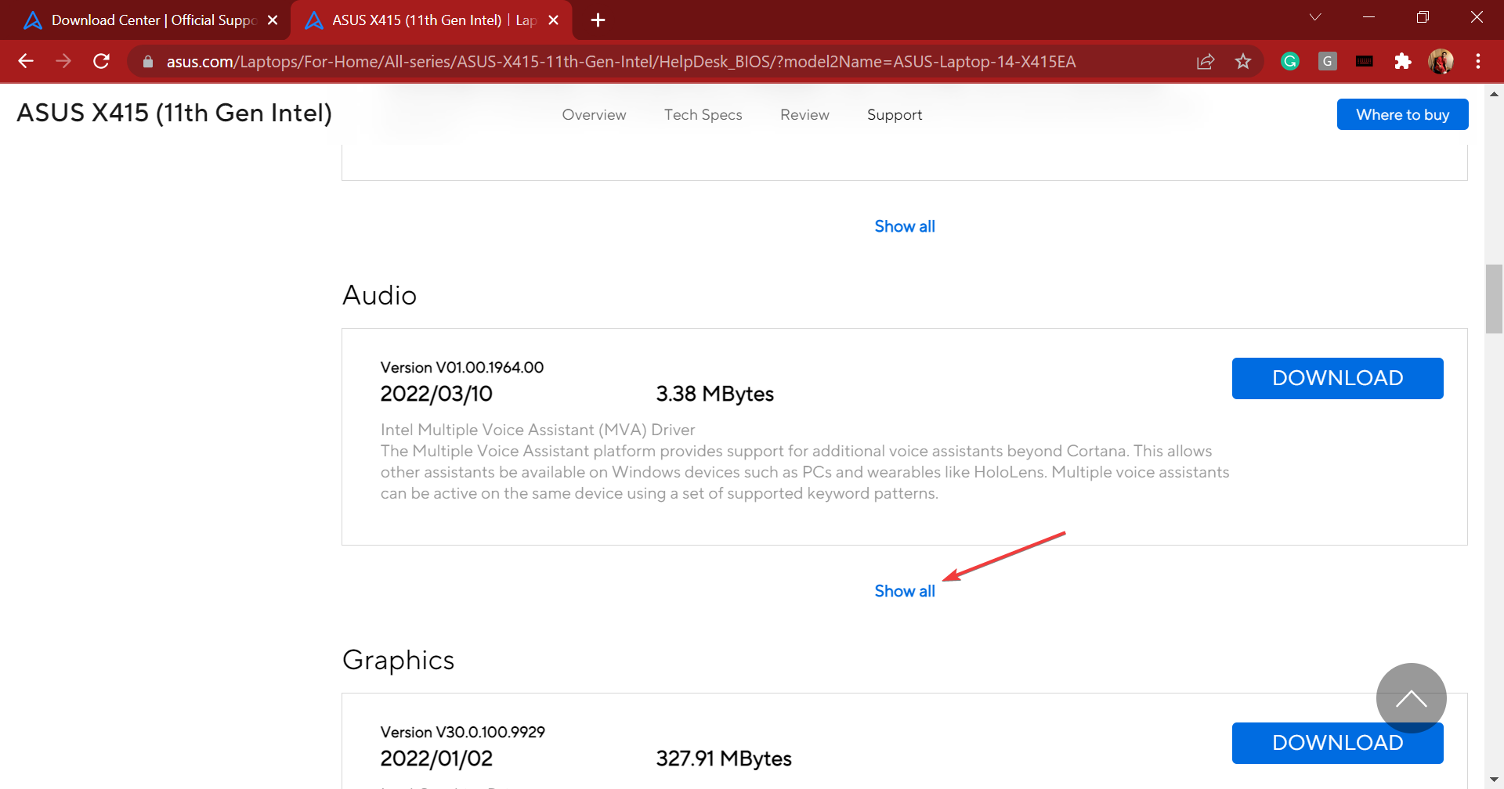Restore down the Chrome window
Viewport: 1504px width, 789px height.
1423,17
